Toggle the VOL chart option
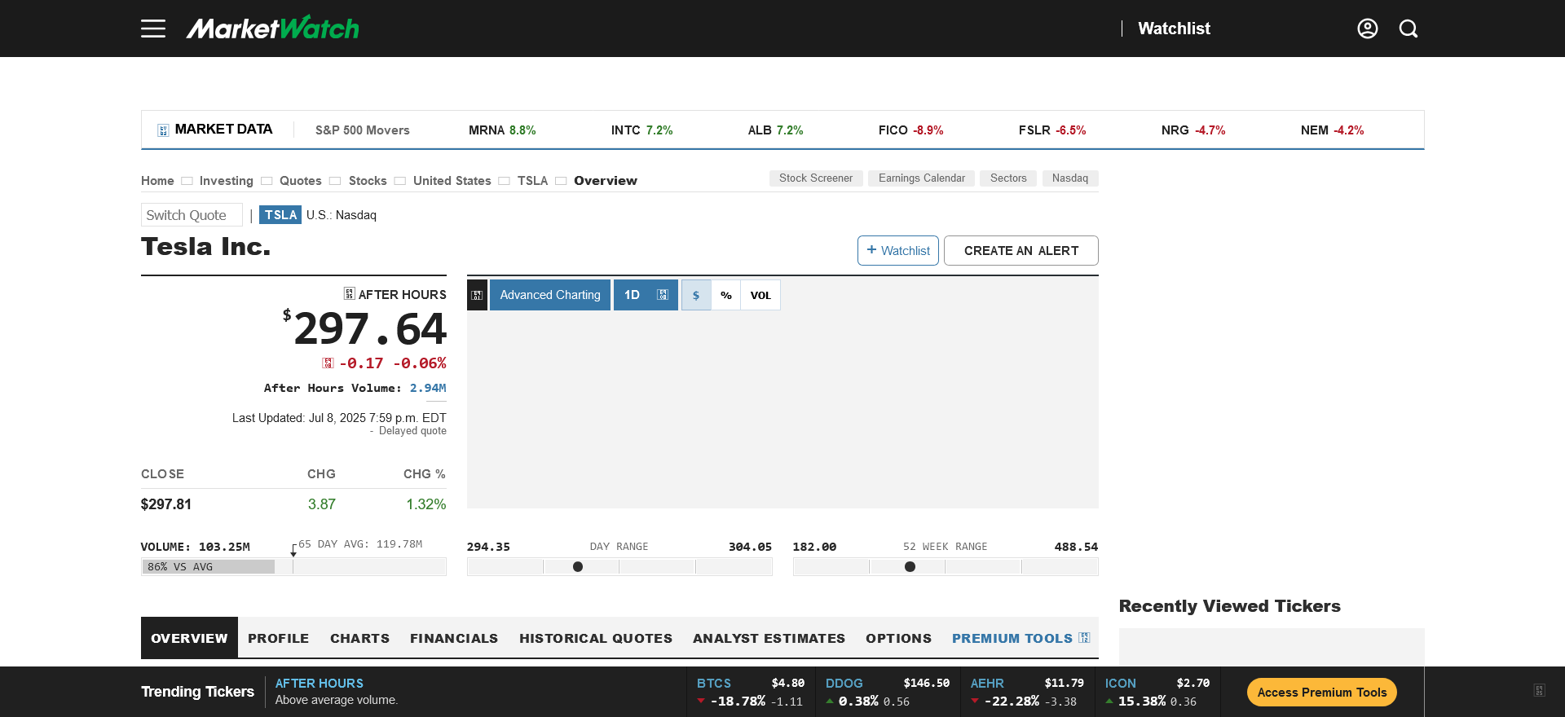Image resolution: width=1565 pixels, height=717 pixels. tap(760, 295)
